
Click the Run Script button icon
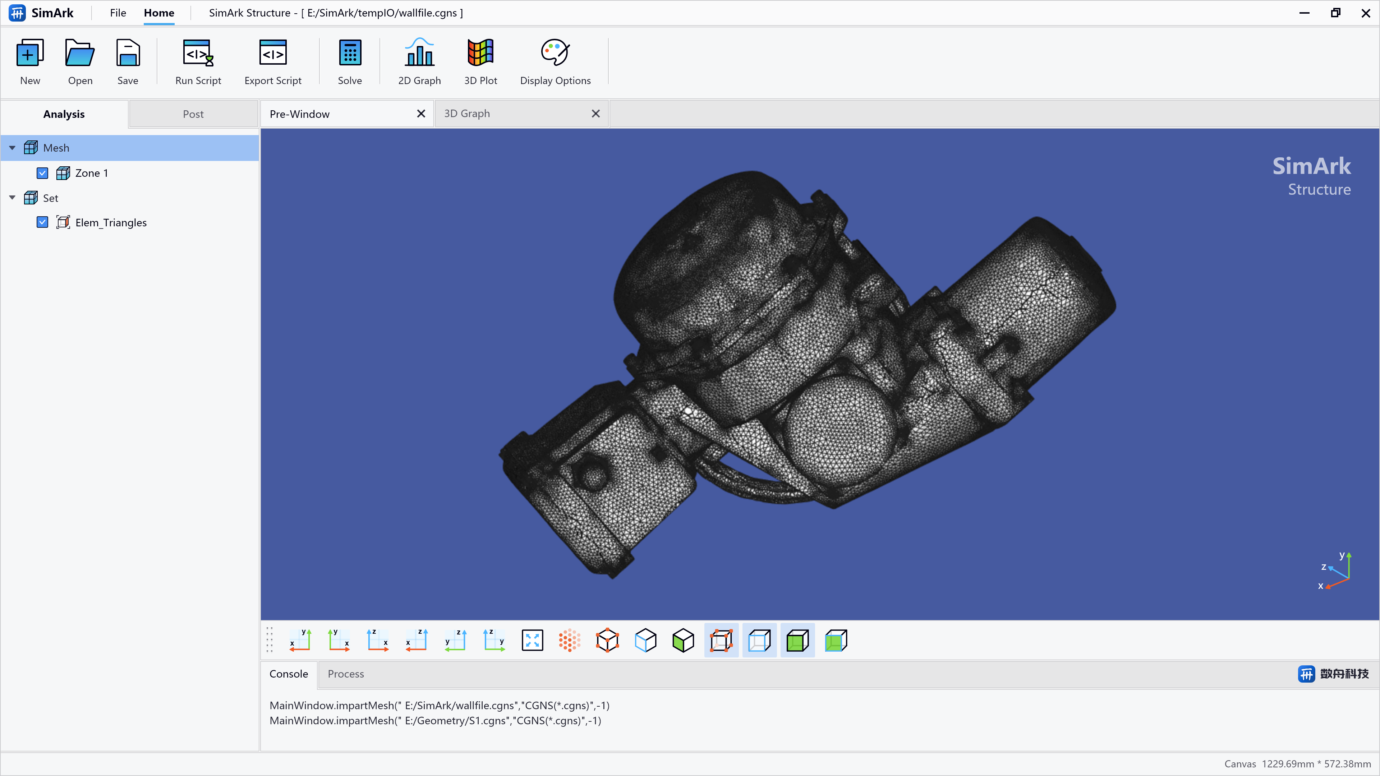pos(197,53)
